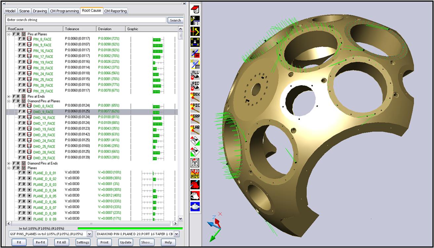
Task: Toggle the F box for PIN_8_FACE
Action: [x=20, y=39]
